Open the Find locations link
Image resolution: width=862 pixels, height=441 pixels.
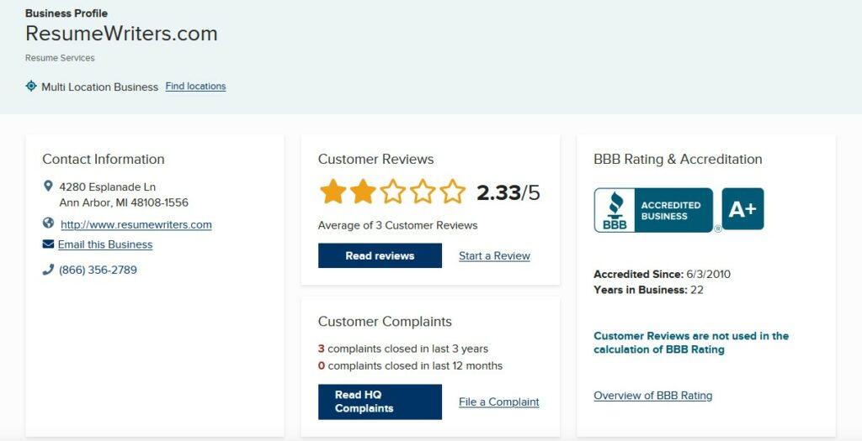tap(195, 87)
